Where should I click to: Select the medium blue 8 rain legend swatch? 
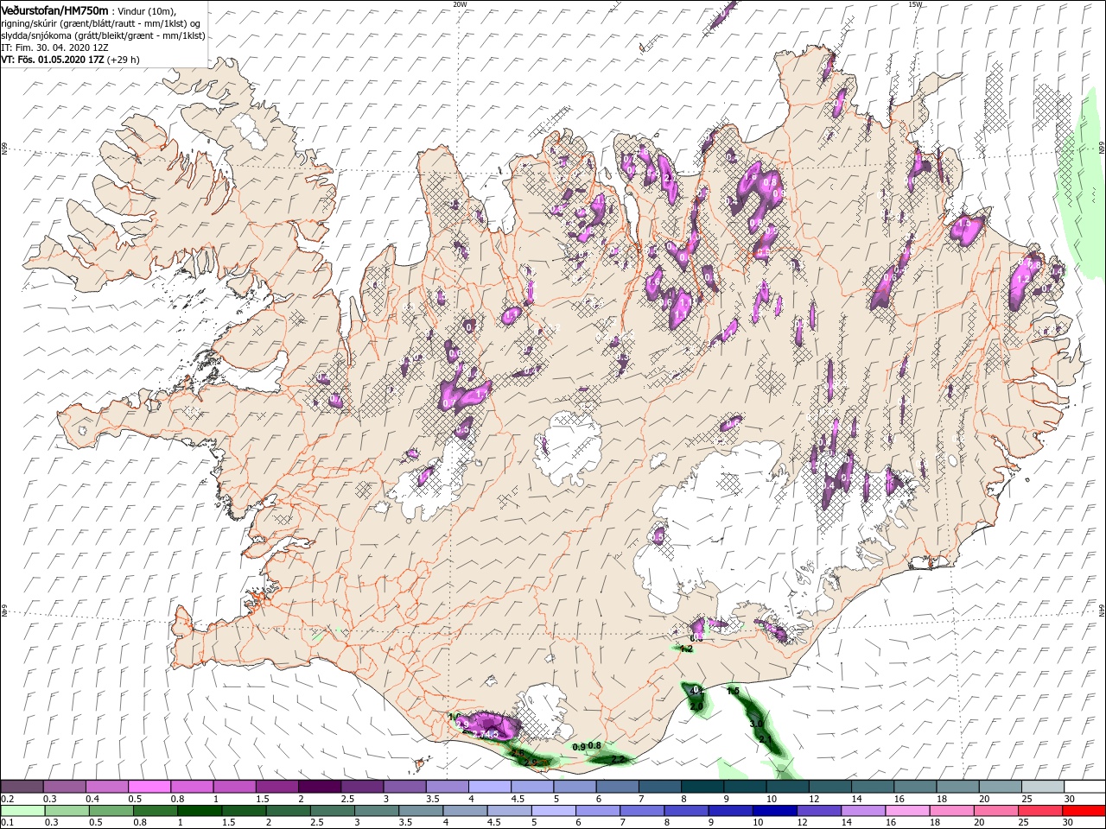(685, 811)
